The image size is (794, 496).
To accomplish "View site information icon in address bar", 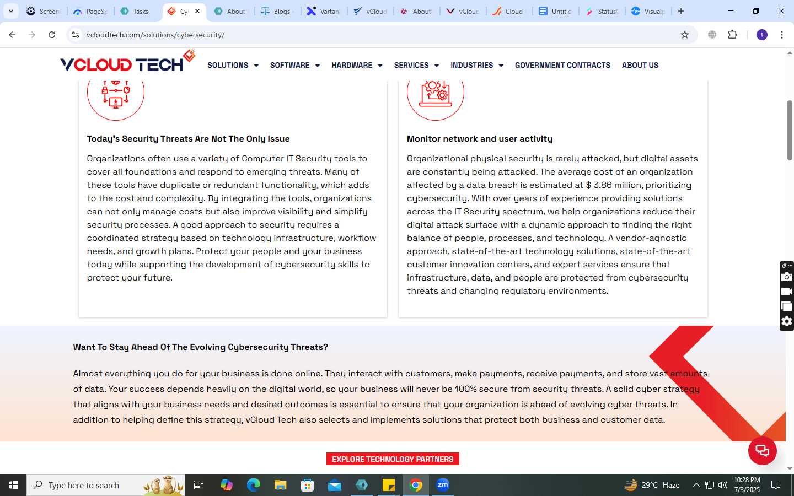I will [x=76, y=35].
